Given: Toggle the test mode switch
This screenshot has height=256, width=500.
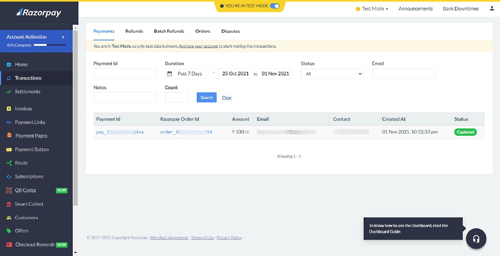Looking at the screenshot, I should (x=275, y=6).
